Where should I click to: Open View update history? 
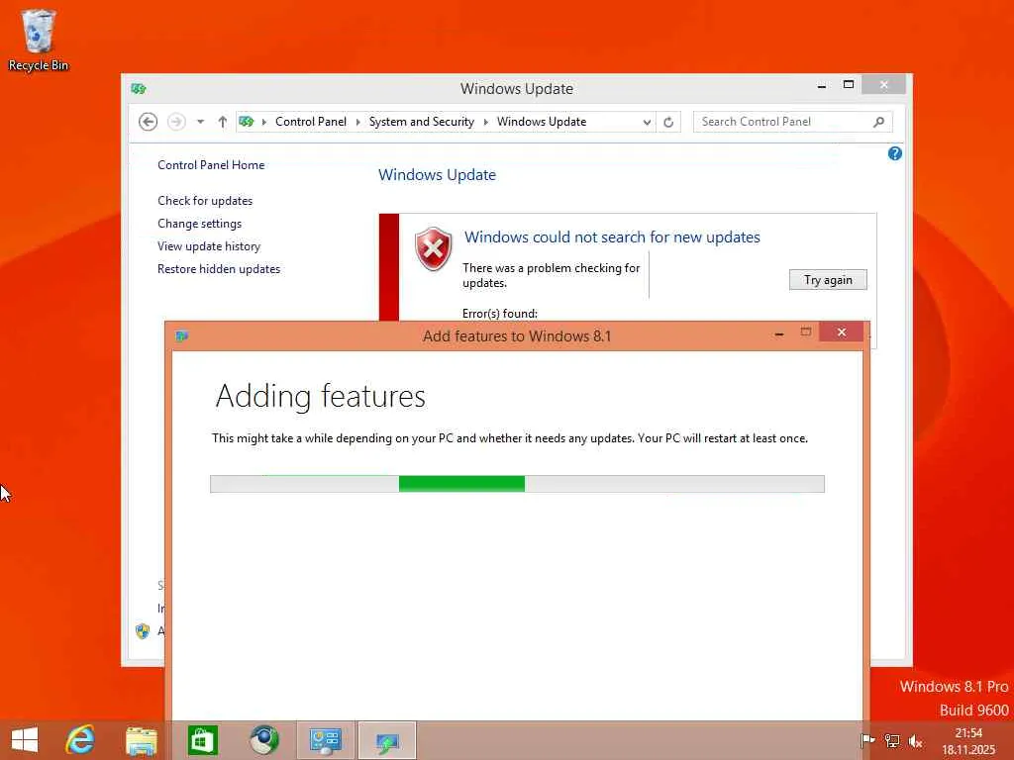[x=209, y=246]
